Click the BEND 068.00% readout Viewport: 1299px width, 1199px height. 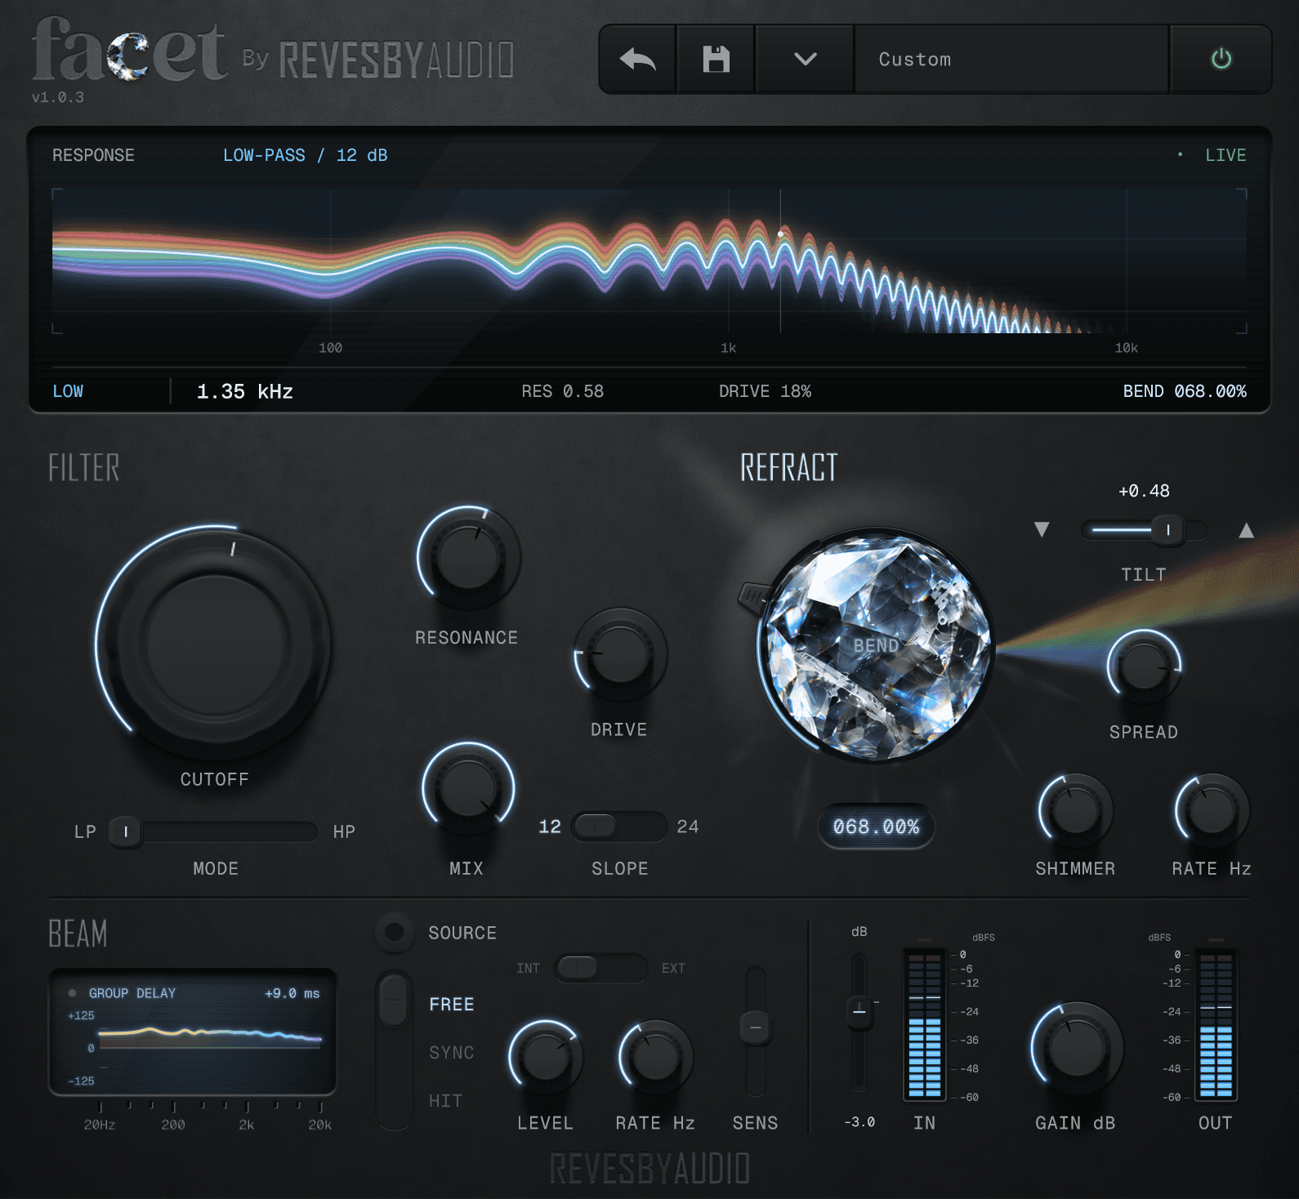click(1185, 391)
